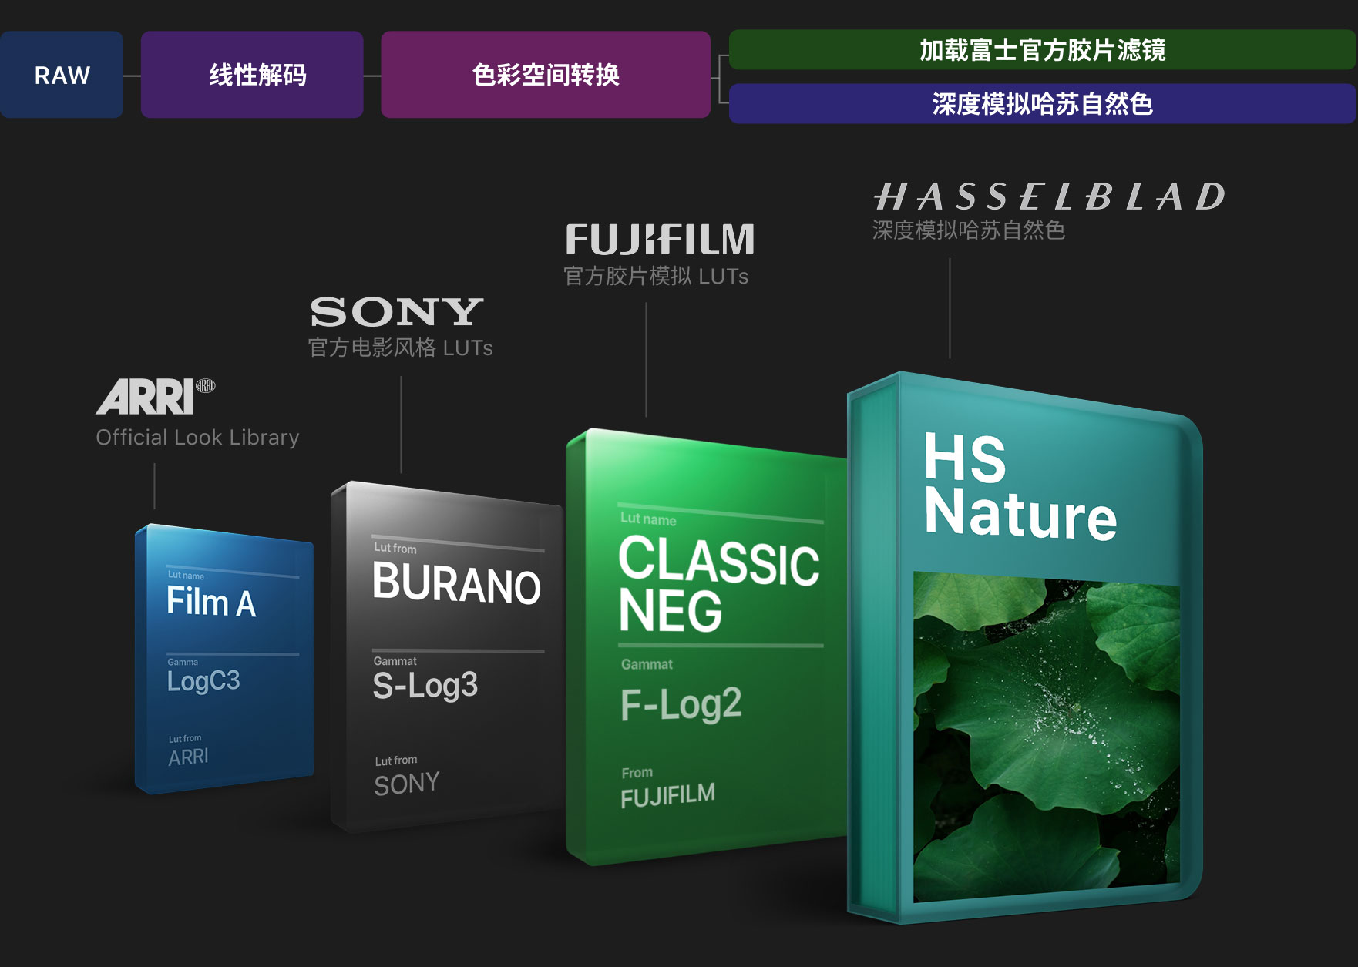Click the 官方电影风格 LUTs caption
Image resolution: width=1358 pixels, height=967 pixels.
(401, 348)
